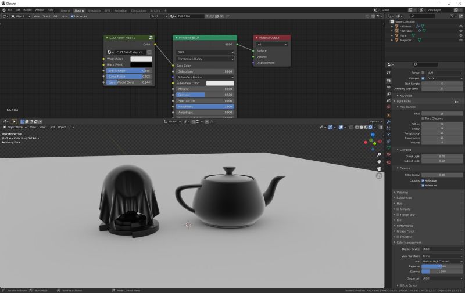Open the Object Mode dropdown
The width and height of the screenshot is (465, 293).
pos(15,127)
